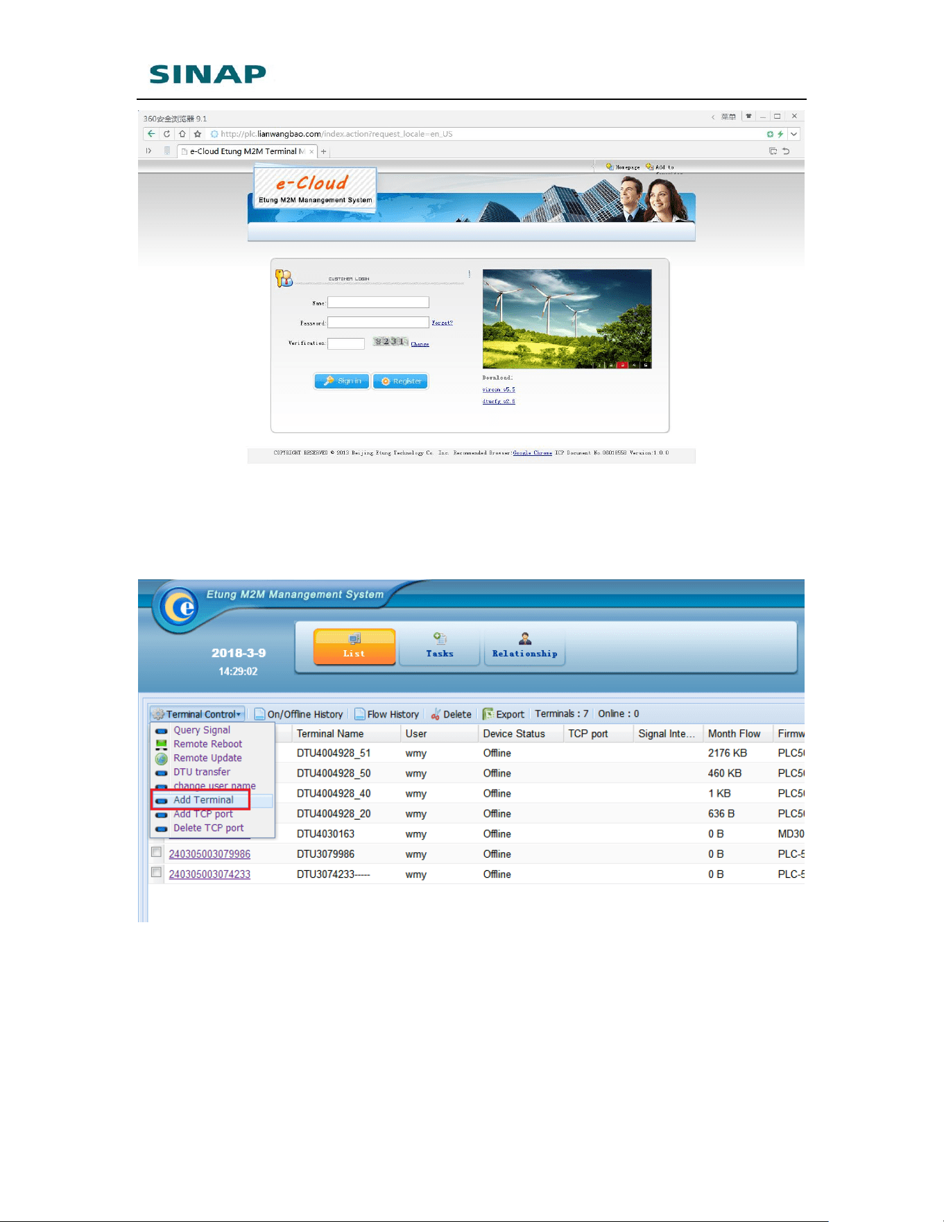Click terminal name DTU4004928_51
944x1222 pixels.
(x=334, y=753)
